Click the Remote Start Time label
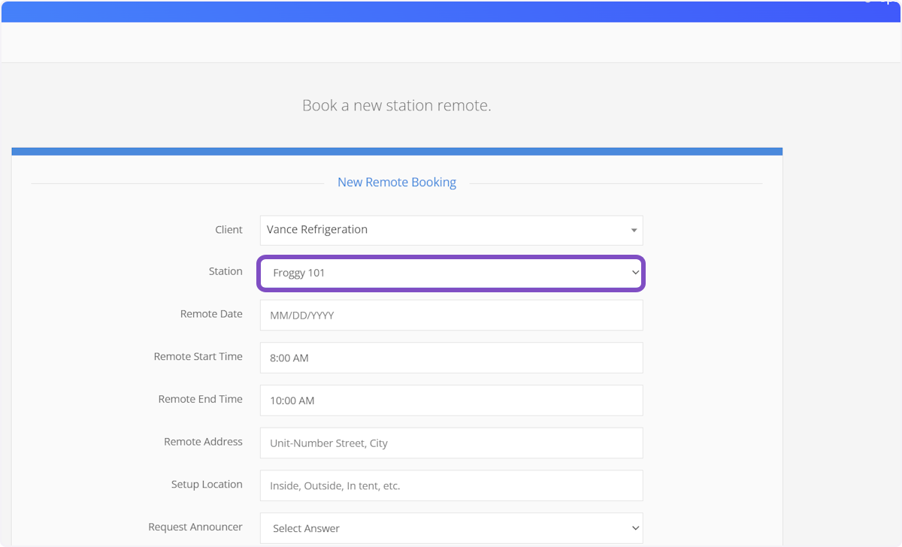 point(198,357)
